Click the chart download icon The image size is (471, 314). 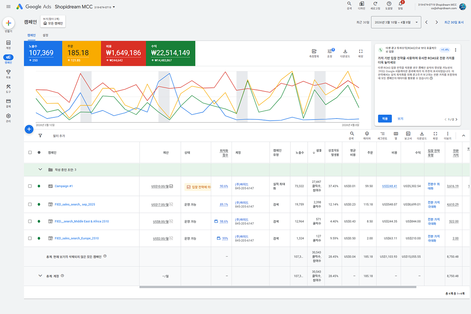pyautogui.click(x=345, y=51)
